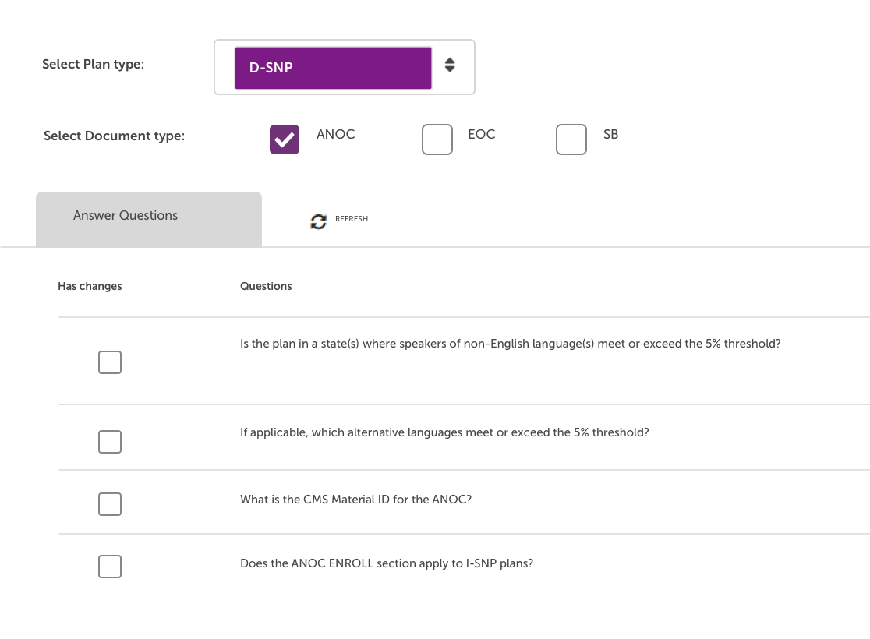Viewport: 870px width, 639px height.
Task: Mark changes for the 5% threshold state question
Action: point(110,362)
